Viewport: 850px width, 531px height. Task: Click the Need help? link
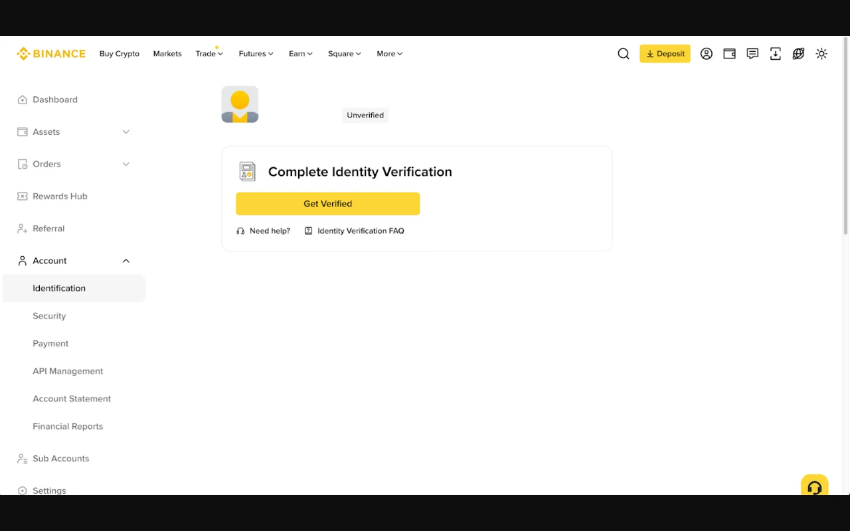[270, 231]
